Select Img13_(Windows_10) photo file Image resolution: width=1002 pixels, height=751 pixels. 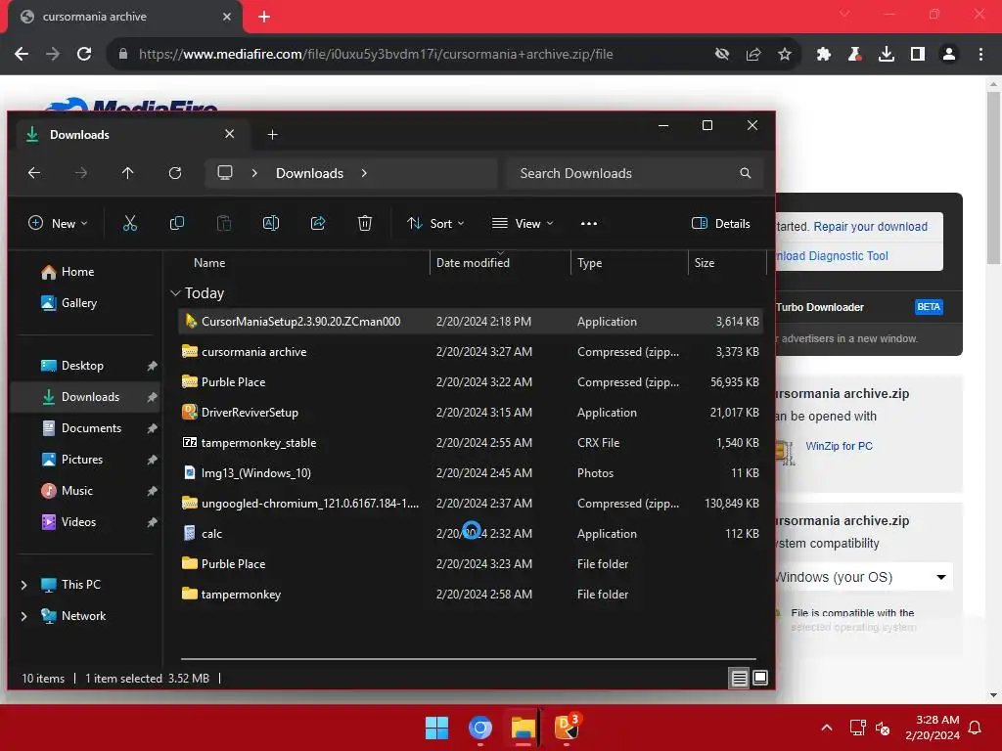pos(471,473)
